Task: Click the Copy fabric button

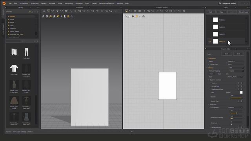Action: coord(221,12)
